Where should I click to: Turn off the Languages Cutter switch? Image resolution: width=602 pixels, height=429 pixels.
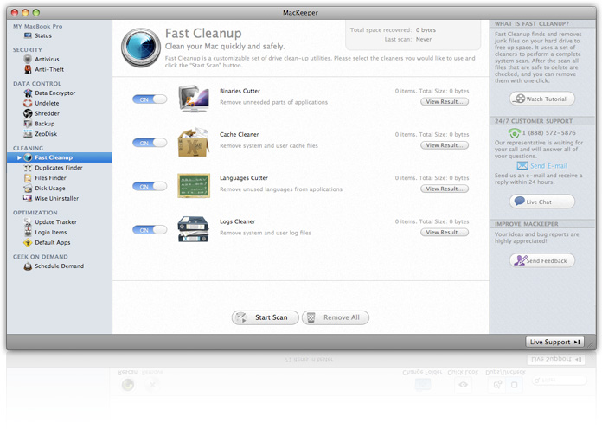click(150, 187)
